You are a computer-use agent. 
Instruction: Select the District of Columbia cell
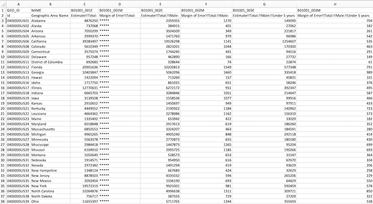coord(50,62)
